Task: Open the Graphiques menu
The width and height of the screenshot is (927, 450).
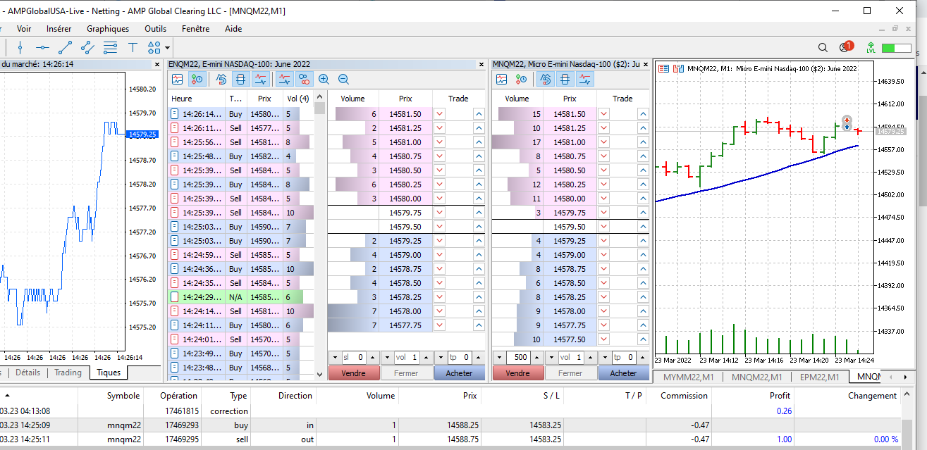Action: point(108,29)
